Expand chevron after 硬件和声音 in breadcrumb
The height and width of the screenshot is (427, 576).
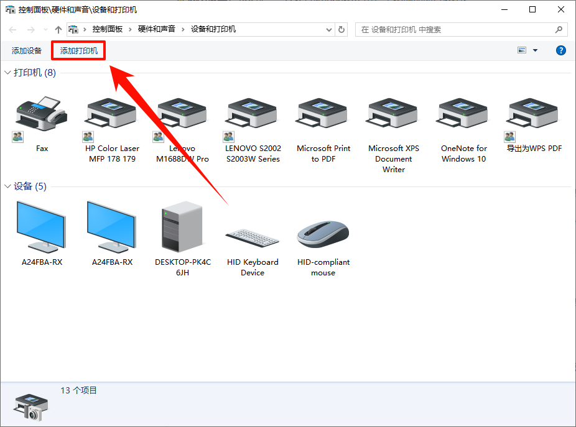(183, 29)
